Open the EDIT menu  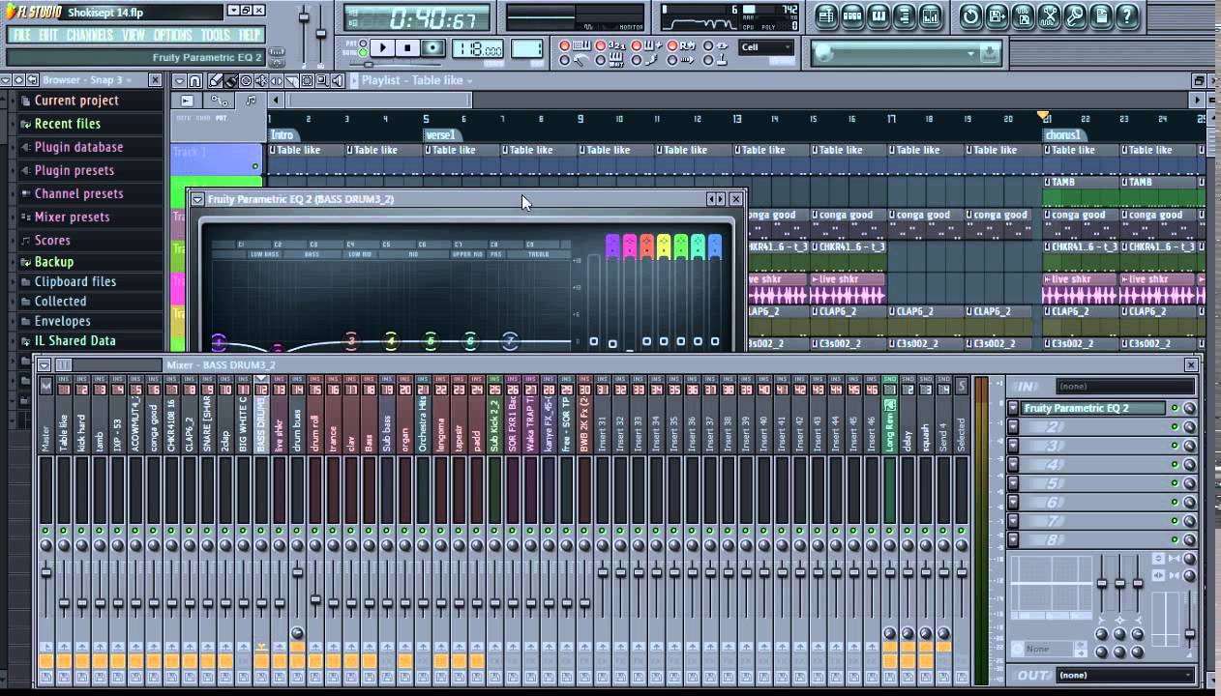point(48,35)
